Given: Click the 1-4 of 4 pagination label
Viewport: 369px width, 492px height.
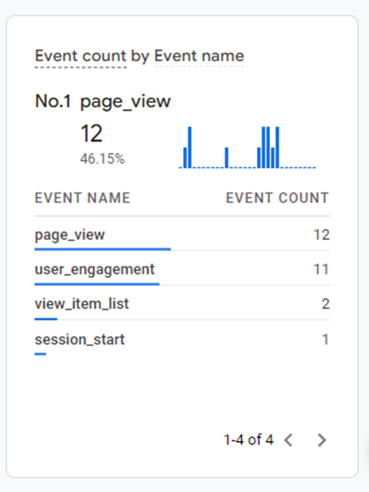Looking at the screenshot, I should (249, 440).
